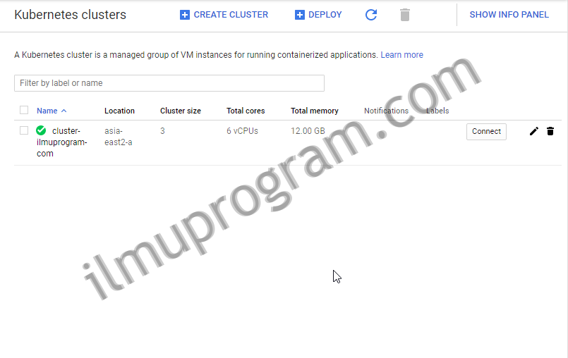This screenshot has height=358, width=568.
Task: Open cluster-ilmuprogram-com cluster details
Action: tap(61, 142)
